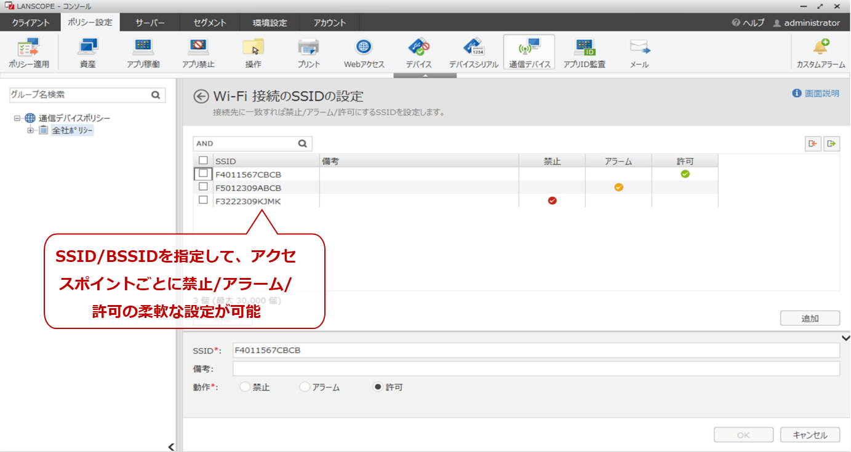
Task: Sort by the 許可 column header
Action: 685,161
